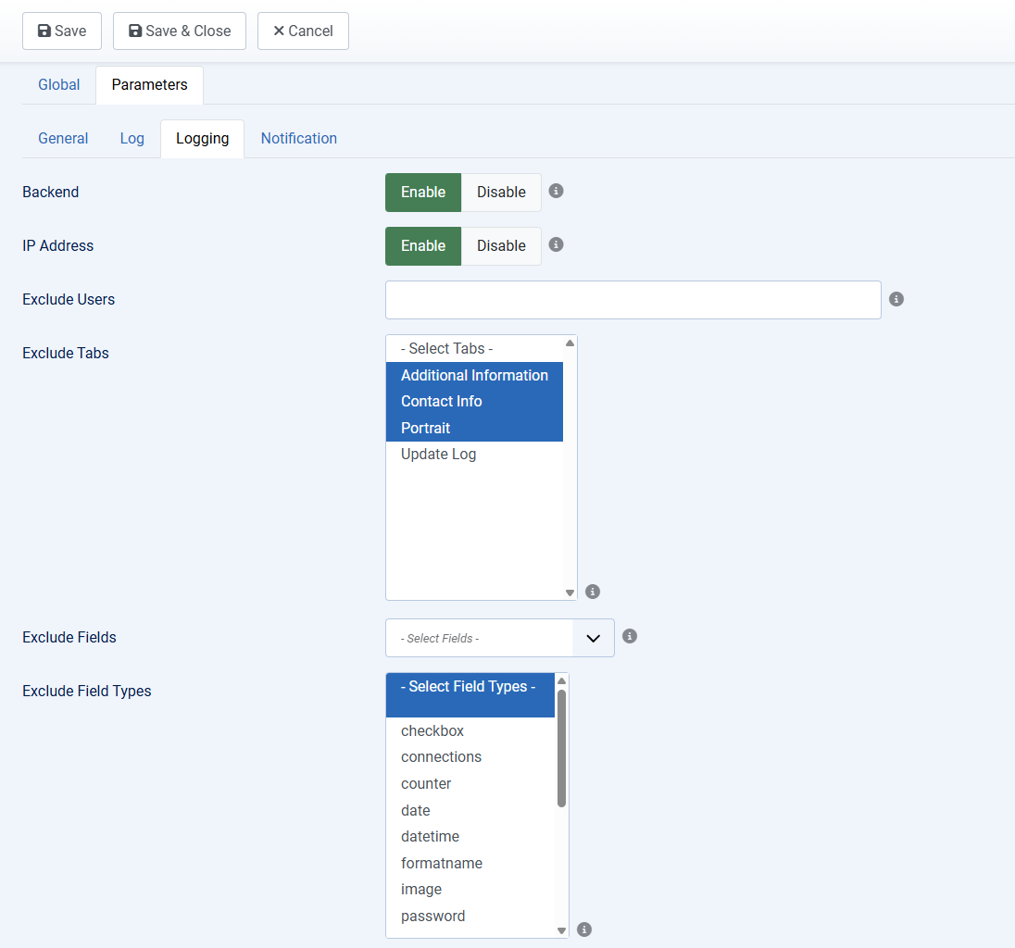
Task: Click Save button with disk icon
Action: click(62, 31)
